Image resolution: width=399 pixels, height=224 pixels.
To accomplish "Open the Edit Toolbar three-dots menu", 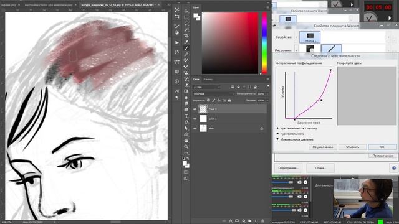I will coord(186,153).
